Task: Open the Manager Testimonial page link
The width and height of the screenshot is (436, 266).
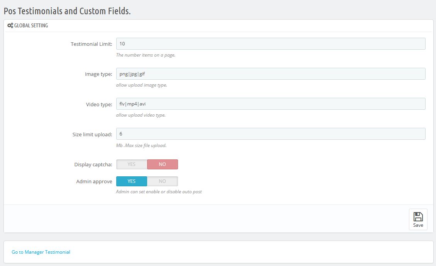Action: (41, 252)
